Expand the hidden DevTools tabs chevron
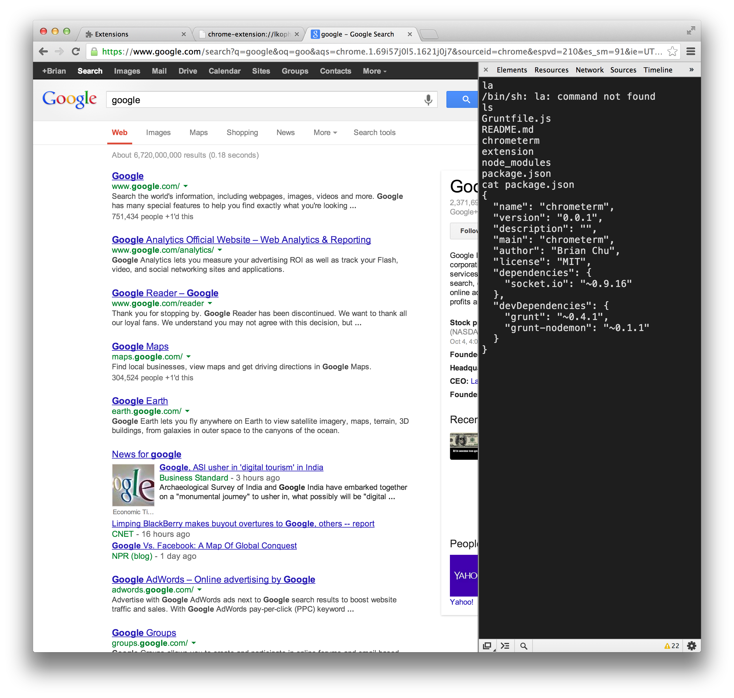This screenshot has width=734, height=698. (691, 70)
